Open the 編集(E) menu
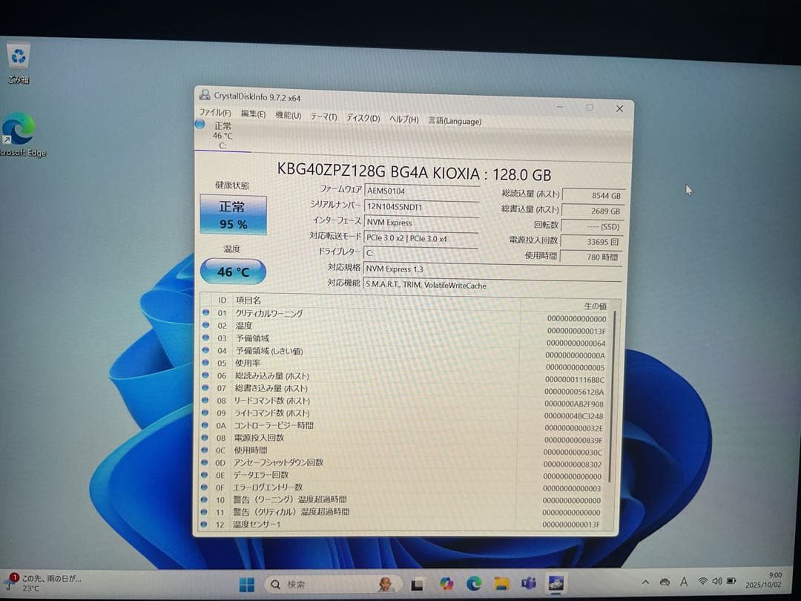Image resolution: width=801 pixels, height=601 pixels. (x=253, y=114)
